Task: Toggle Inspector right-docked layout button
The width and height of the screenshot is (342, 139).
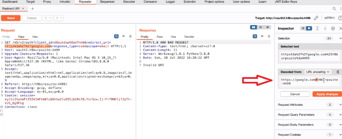Action: 309,28
